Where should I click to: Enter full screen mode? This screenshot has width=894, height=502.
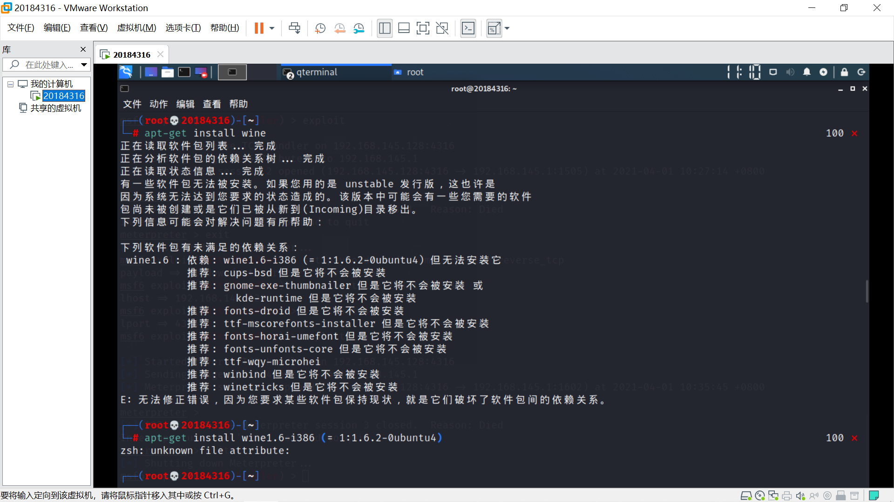[x=423, y=28]
